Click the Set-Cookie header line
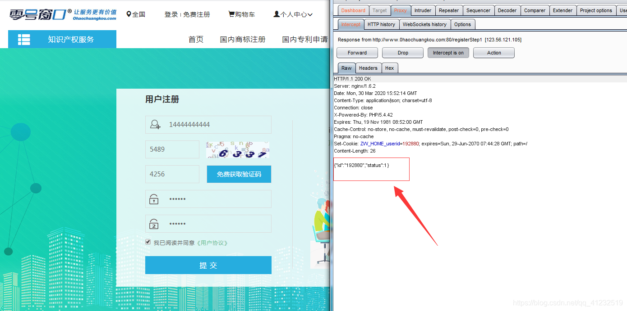The height and width of the screenshot is (311, 627). 431,144
